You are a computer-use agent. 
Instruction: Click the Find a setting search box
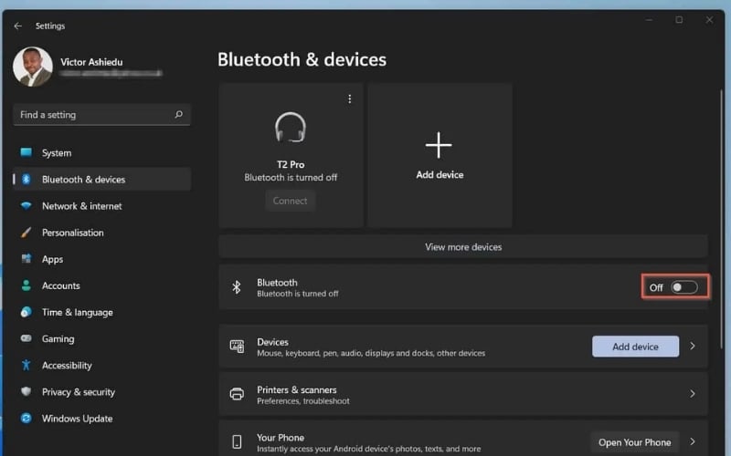pyautogui.click(x=91, y=115)
